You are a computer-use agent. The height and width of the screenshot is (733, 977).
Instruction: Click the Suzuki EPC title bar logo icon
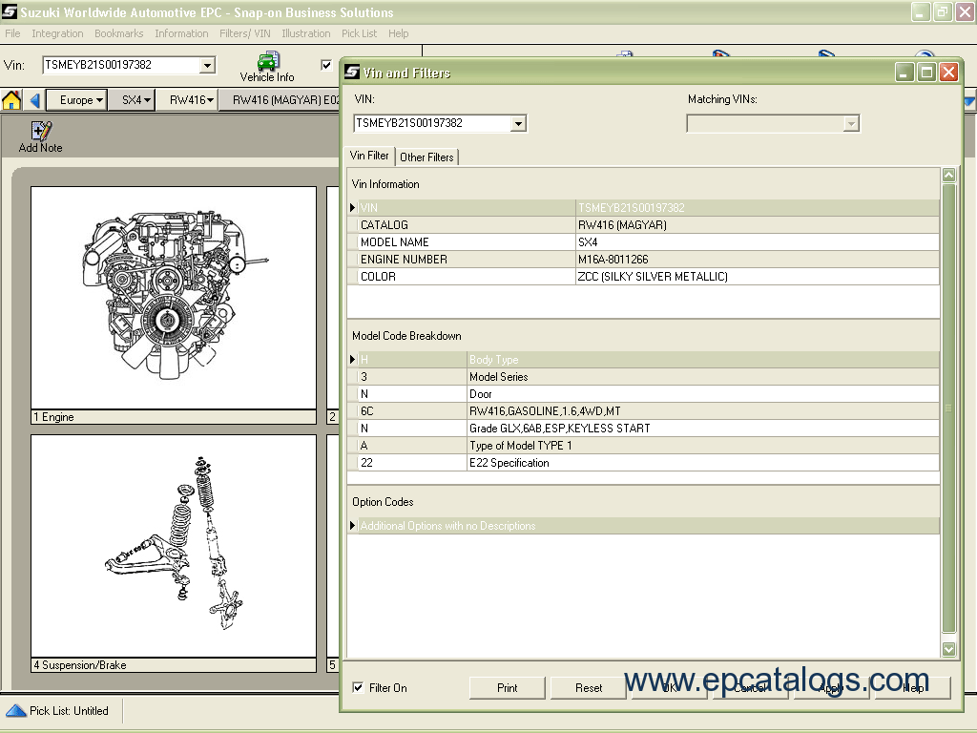coord(10,12)
